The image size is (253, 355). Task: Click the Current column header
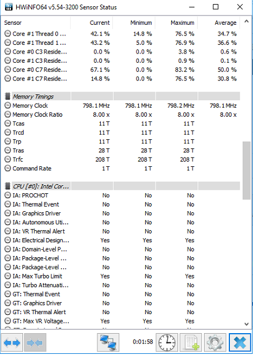click(x=100, y=22)
